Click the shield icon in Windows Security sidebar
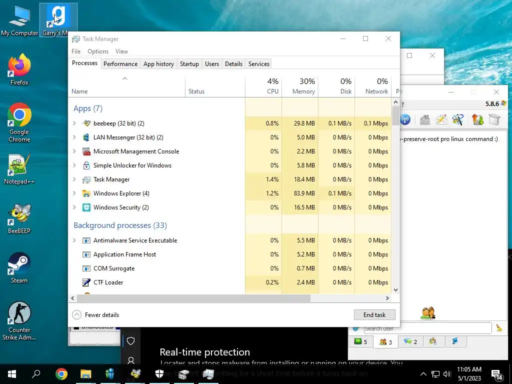This screenshot has height=384, width=512. coord(131,341)
